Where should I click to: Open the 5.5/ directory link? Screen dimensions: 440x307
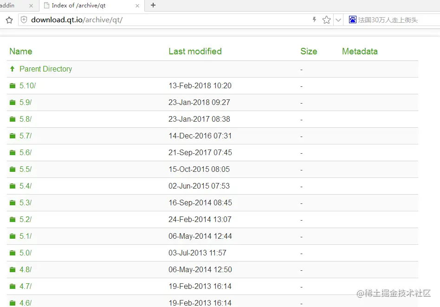tap(26, 169)
